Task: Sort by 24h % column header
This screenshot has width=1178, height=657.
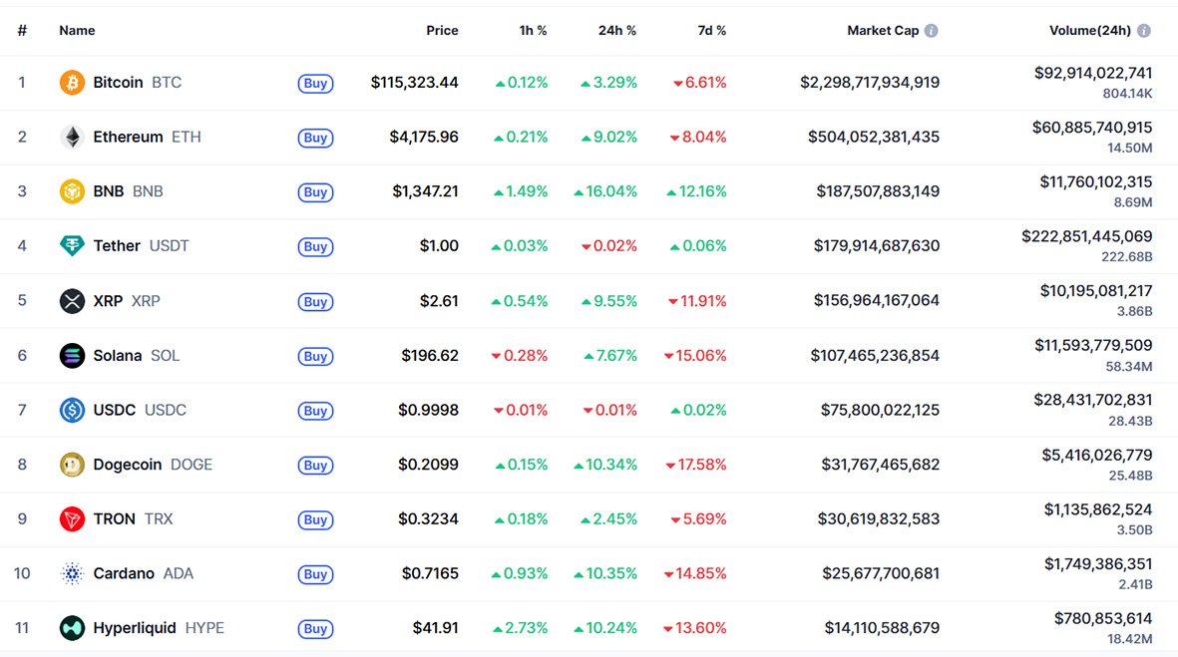Action: coord(617,31)
